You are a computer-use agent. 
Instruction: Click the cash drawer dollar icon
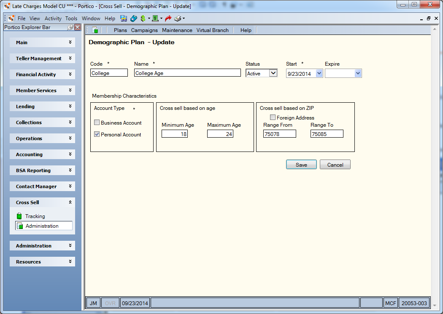point(155,19)
